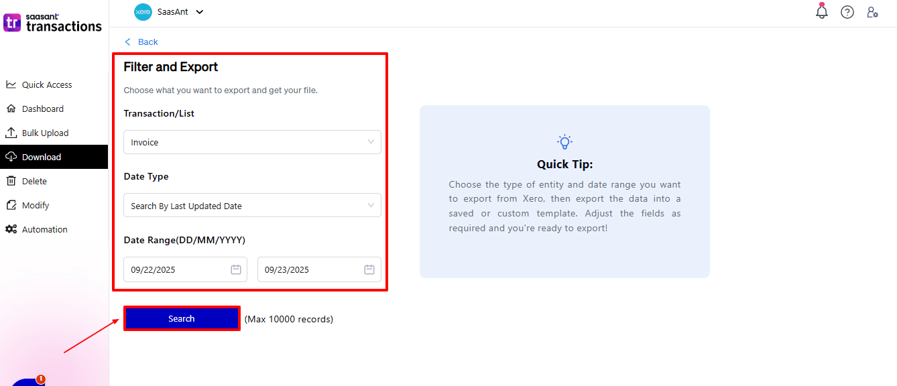Screen dimensions: 897x386
Task: Click the notification bell icon
Action: [x=821, y=12]
